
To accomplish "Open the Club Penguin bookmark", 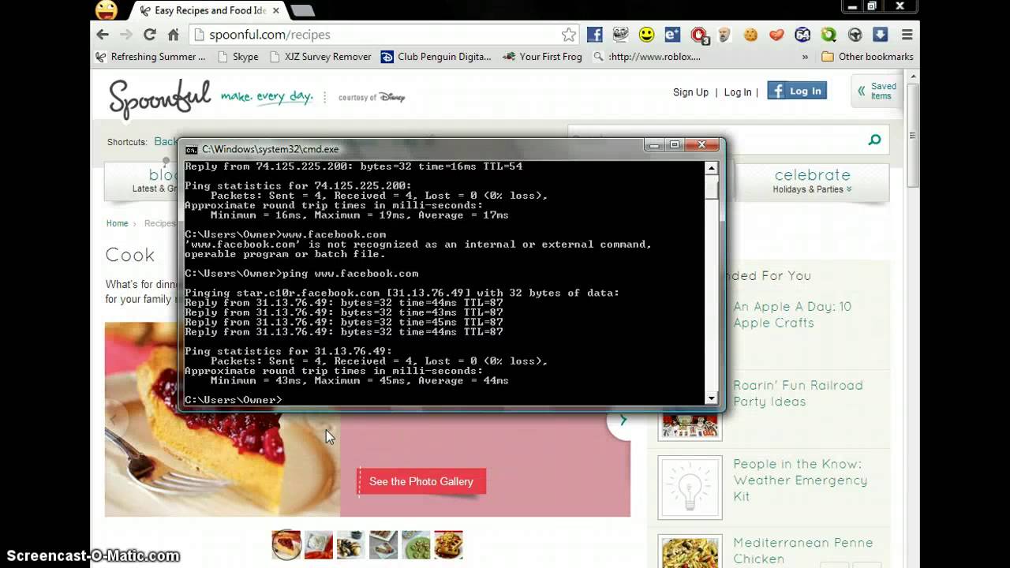I will [436, 57].
